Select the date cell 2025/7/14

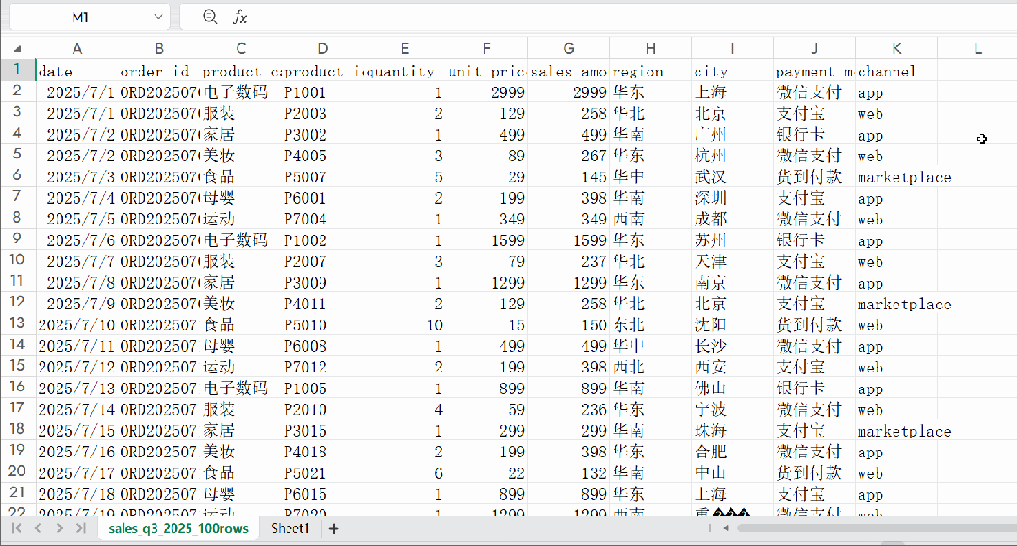(77, 409)
